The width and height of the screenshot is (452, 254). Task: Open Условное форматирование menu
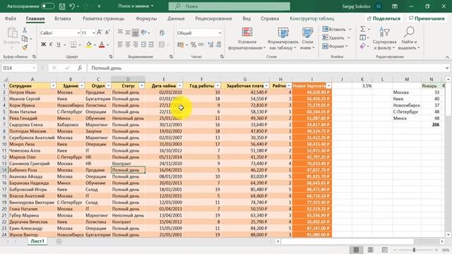[247, 39]
